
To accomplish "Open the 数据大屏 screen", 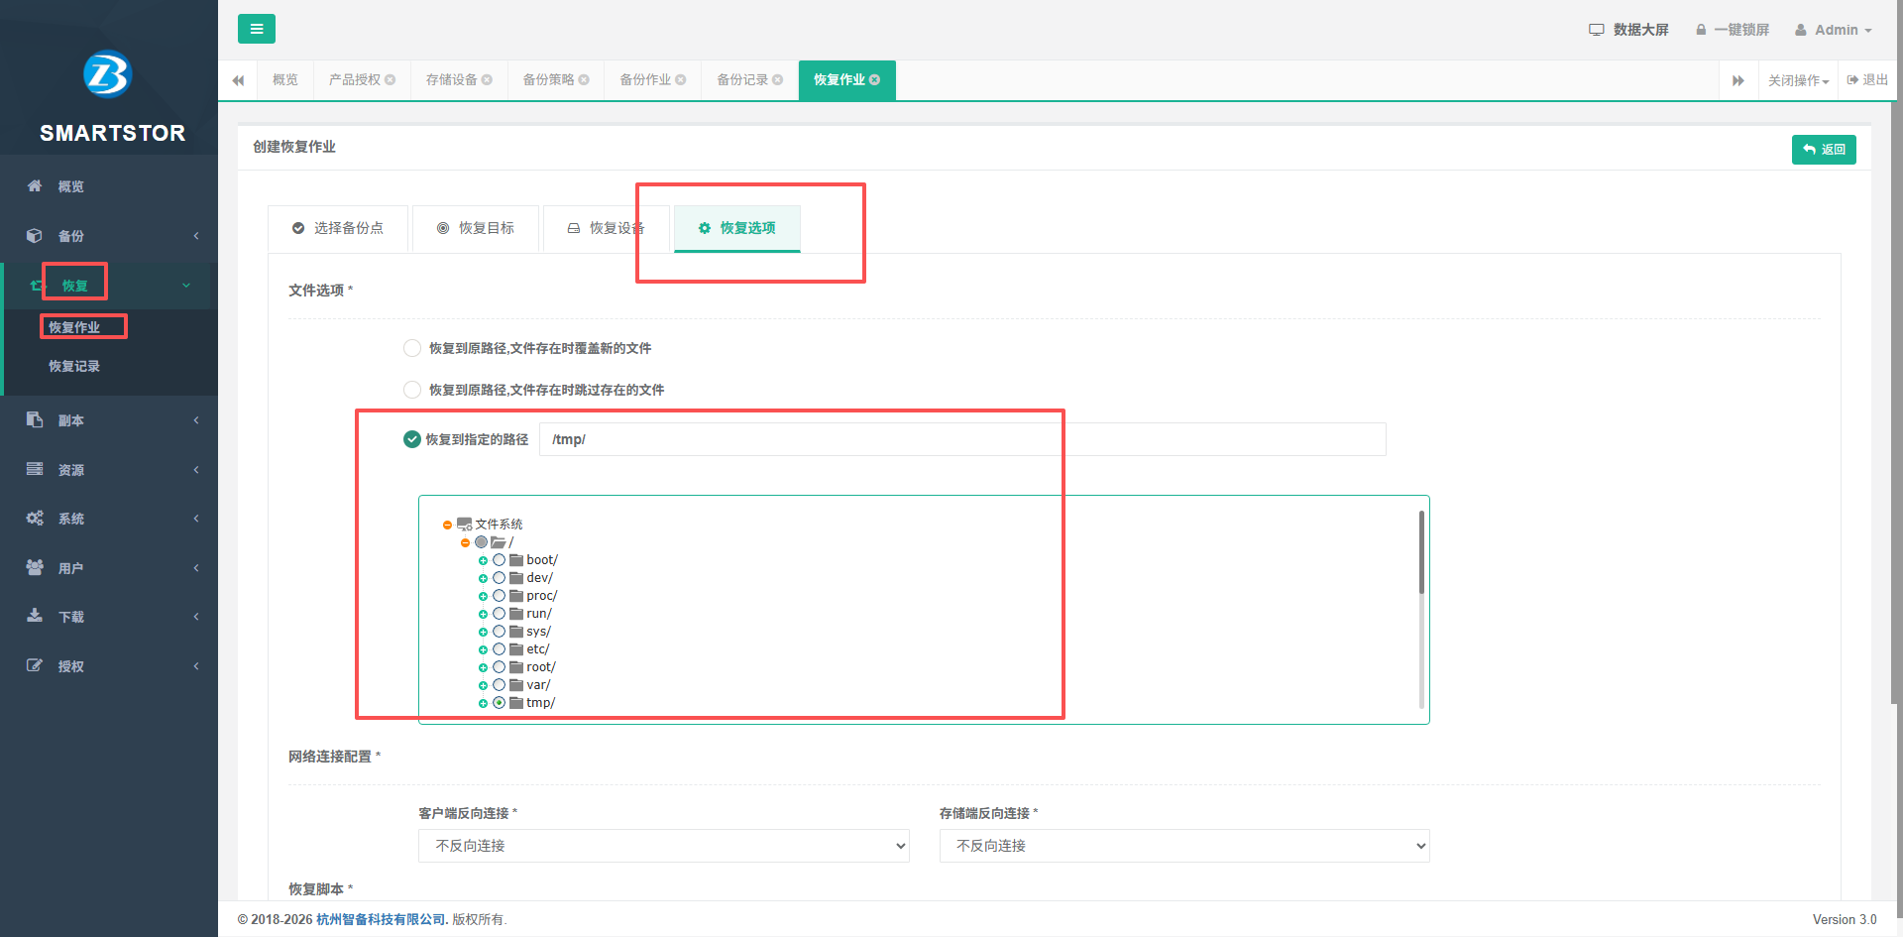I will (1628, 30).
